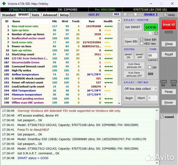Click the timer period input field
This screenshot has height=165, width=178.
pos(153,55)
